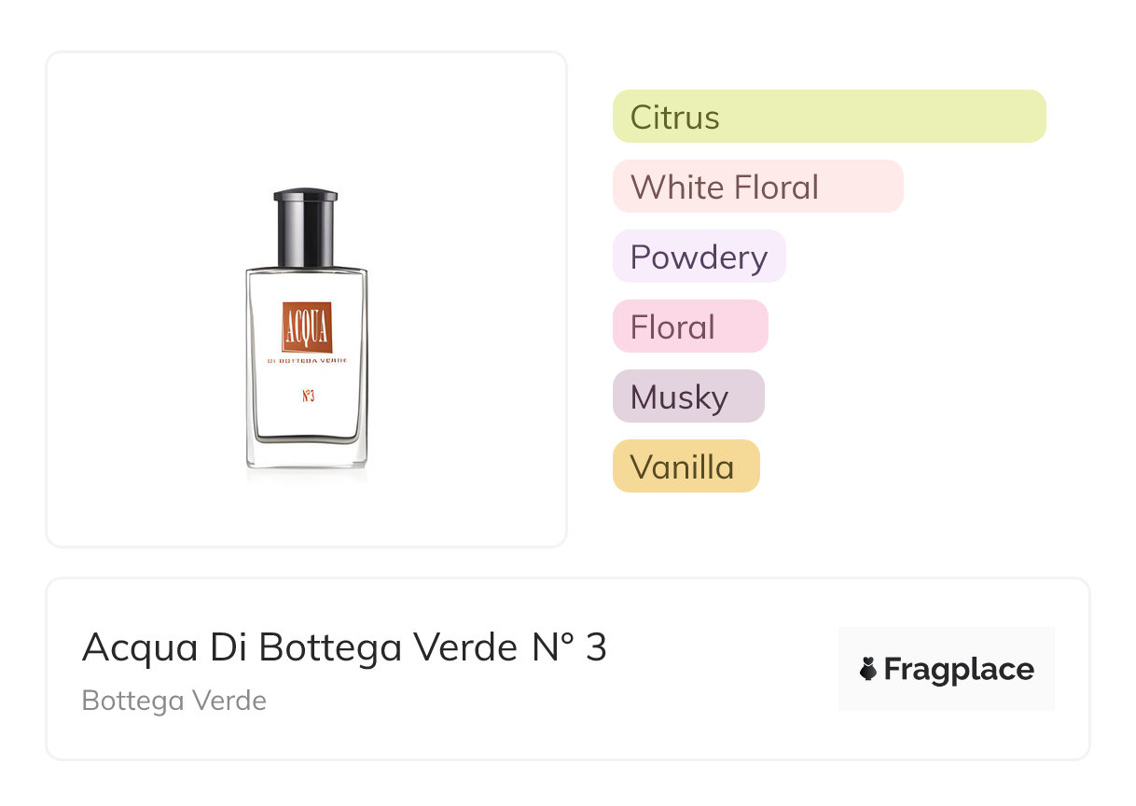This screenshot has height=806, width=1136.
Task: Click the red N°3 mark on the bottle
Action: point(308,396)
